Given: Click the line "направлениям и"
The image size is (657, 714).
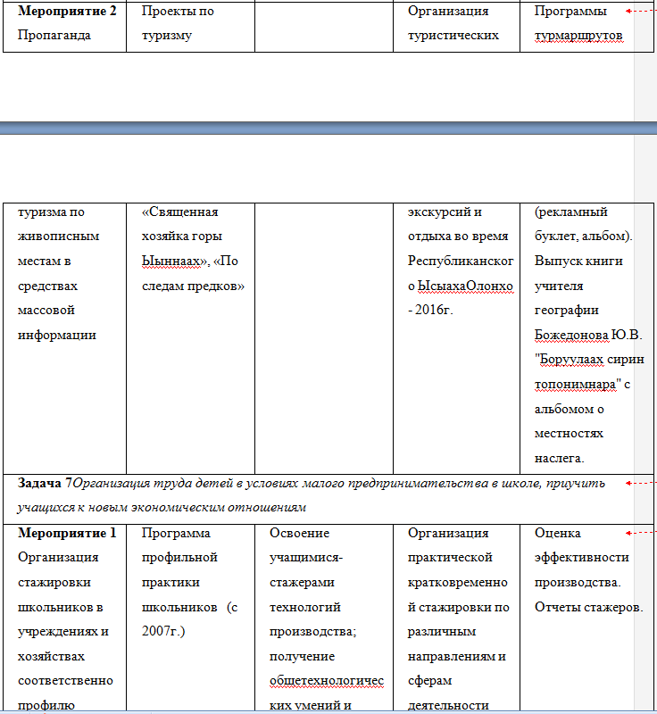Looking at the screenshot, I should (x=457, y=657).
